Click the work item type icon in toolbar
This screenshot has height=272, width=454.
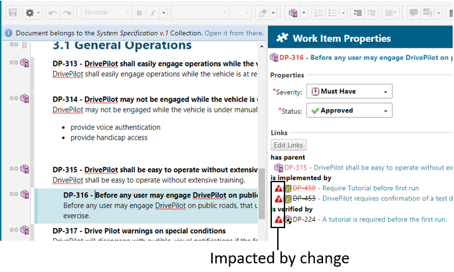pyautogui.click(x=292, y=12)
